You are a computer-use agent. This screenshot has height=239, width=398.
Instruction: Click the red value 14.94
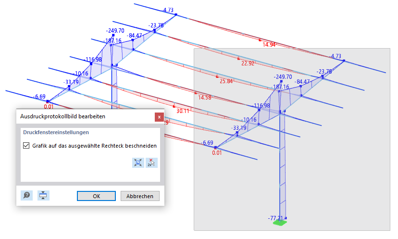click(x=269, y=45)
